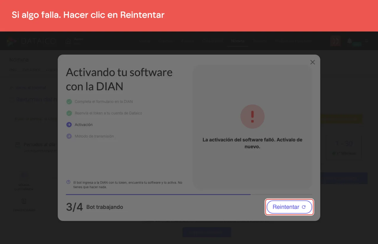Close the DIAN activation dialog

(x=312, y=62)
